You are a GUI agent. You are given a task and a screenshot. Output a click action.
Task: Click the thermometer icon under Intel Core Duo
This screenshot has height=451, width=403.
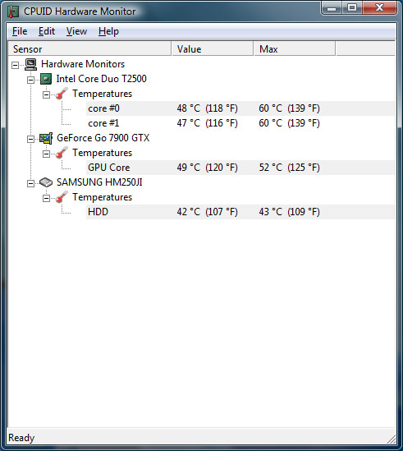tap(62, 94)
